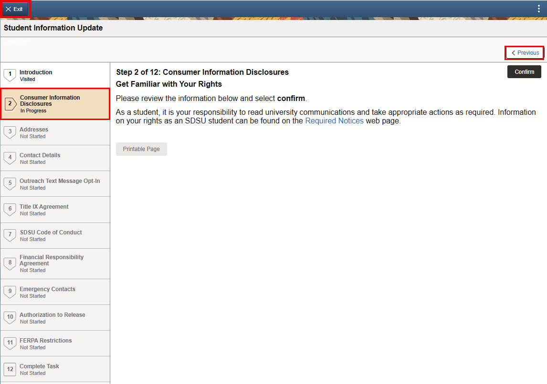Screen dimensions: 547x384
Task: Open the three-dot actions menu
Action: coord(539,8)
